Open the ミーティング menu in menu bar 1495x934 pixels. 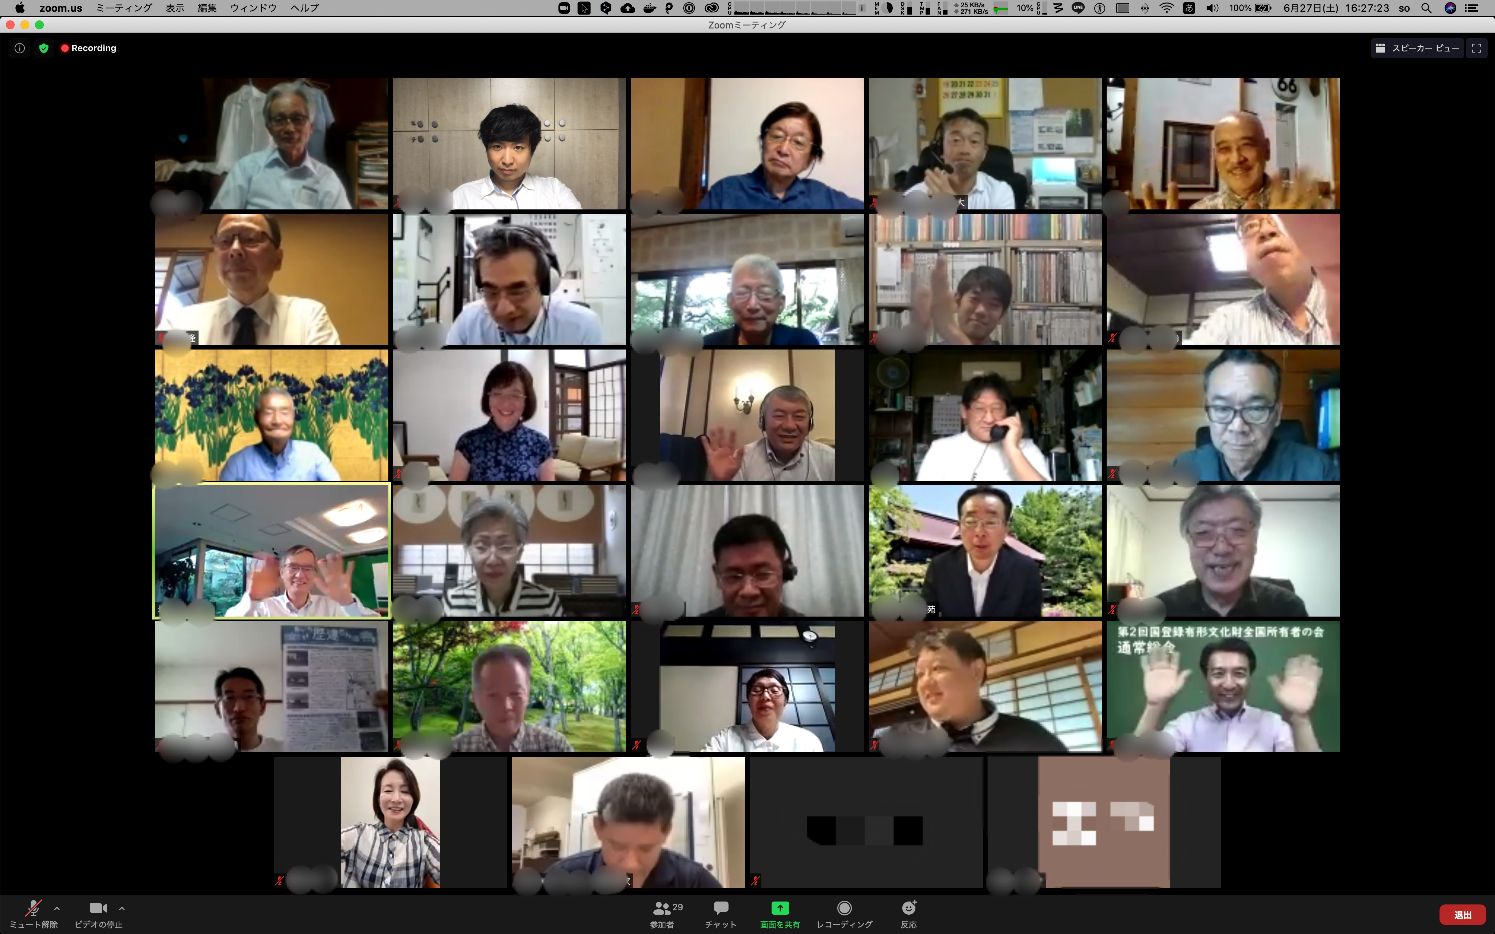coord(124,8)
